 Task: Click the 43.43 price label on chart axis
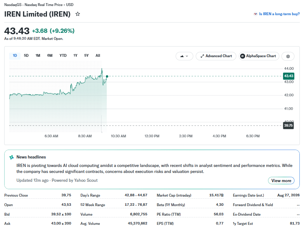click(288, 76)
